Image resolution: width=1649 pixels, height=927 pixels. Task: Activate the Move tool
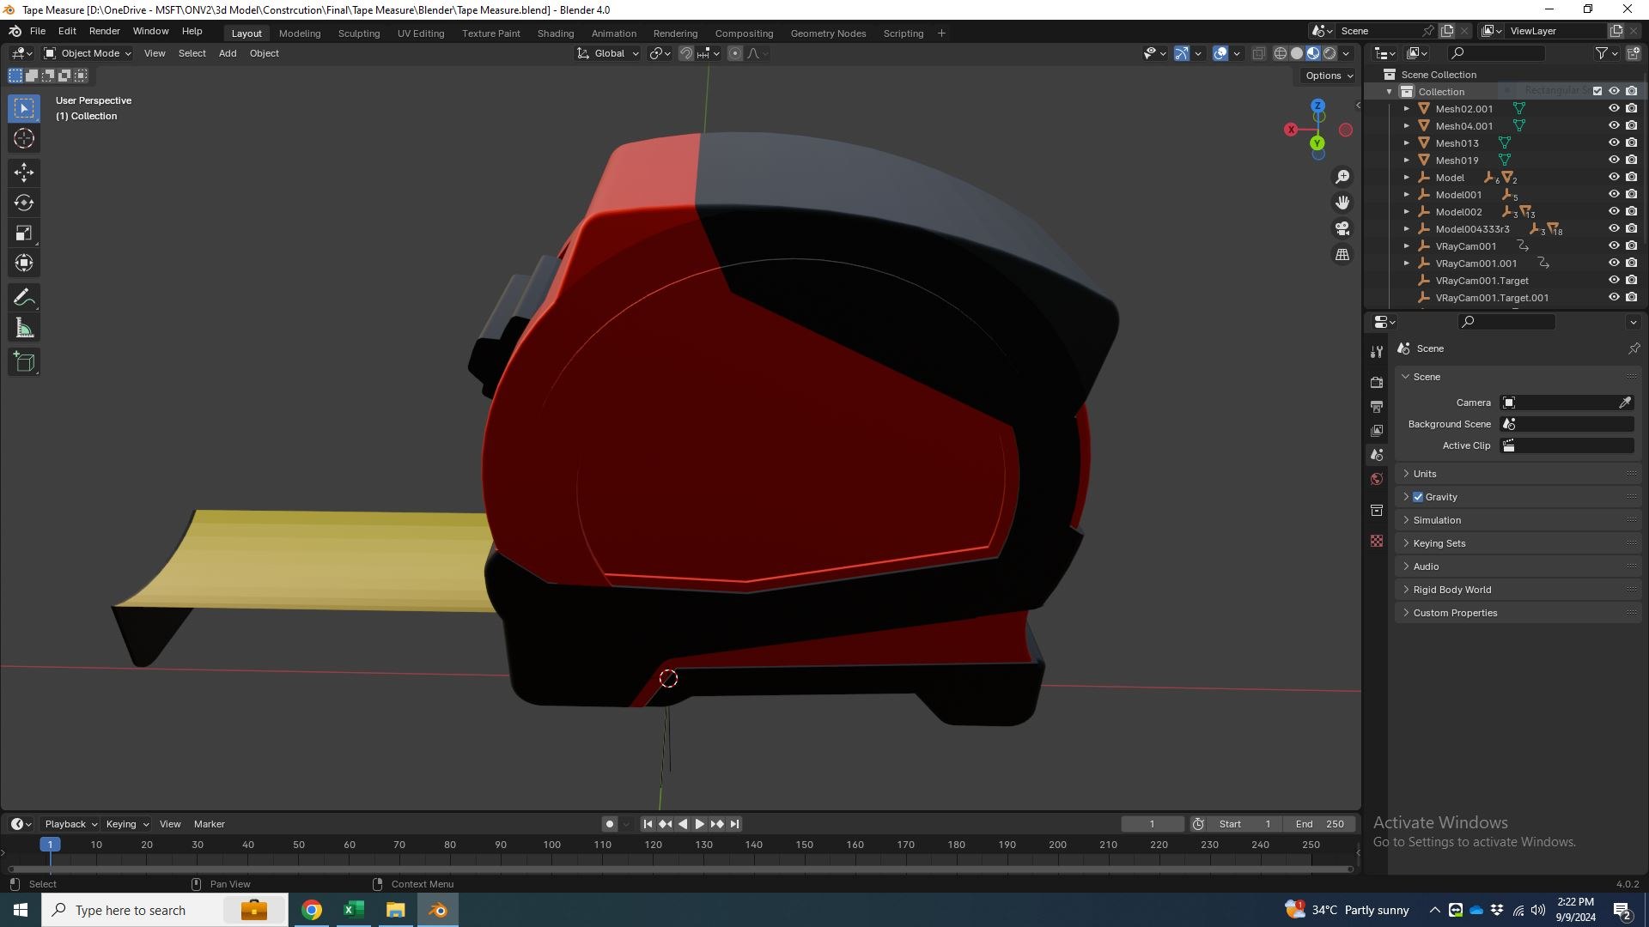[x=24, y=173]
